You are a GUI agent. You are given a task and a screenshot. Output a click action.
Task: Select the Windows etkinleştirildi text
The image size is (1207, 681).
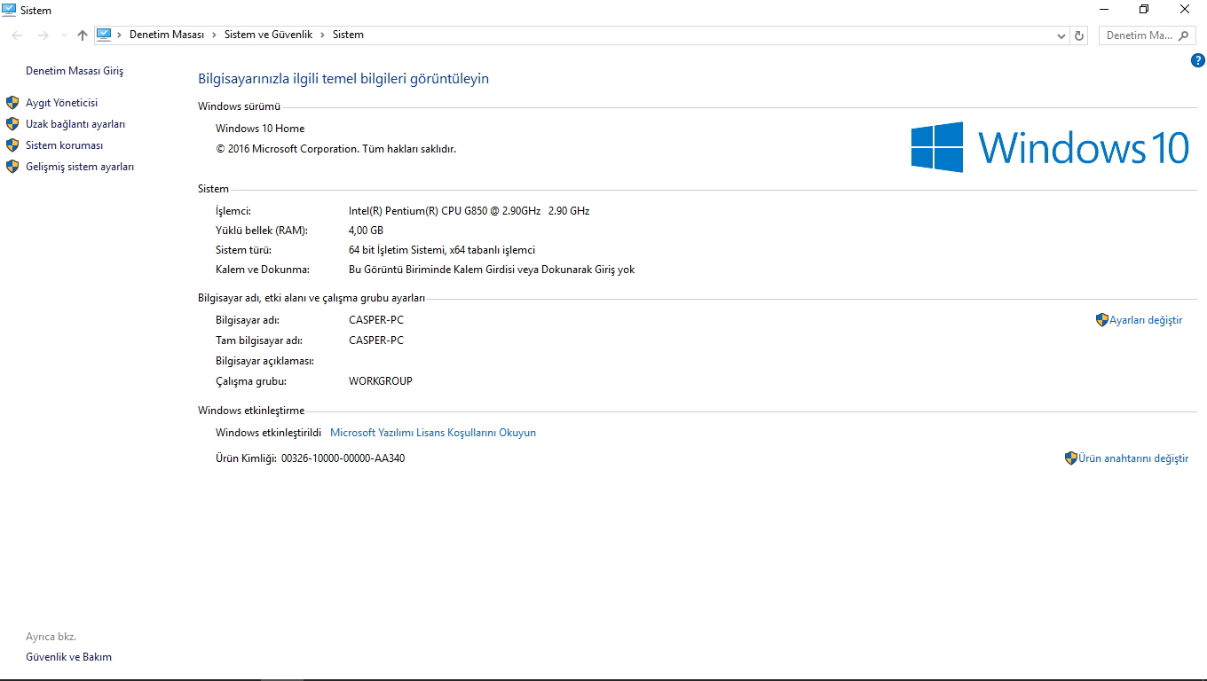[x=268, y=433]
